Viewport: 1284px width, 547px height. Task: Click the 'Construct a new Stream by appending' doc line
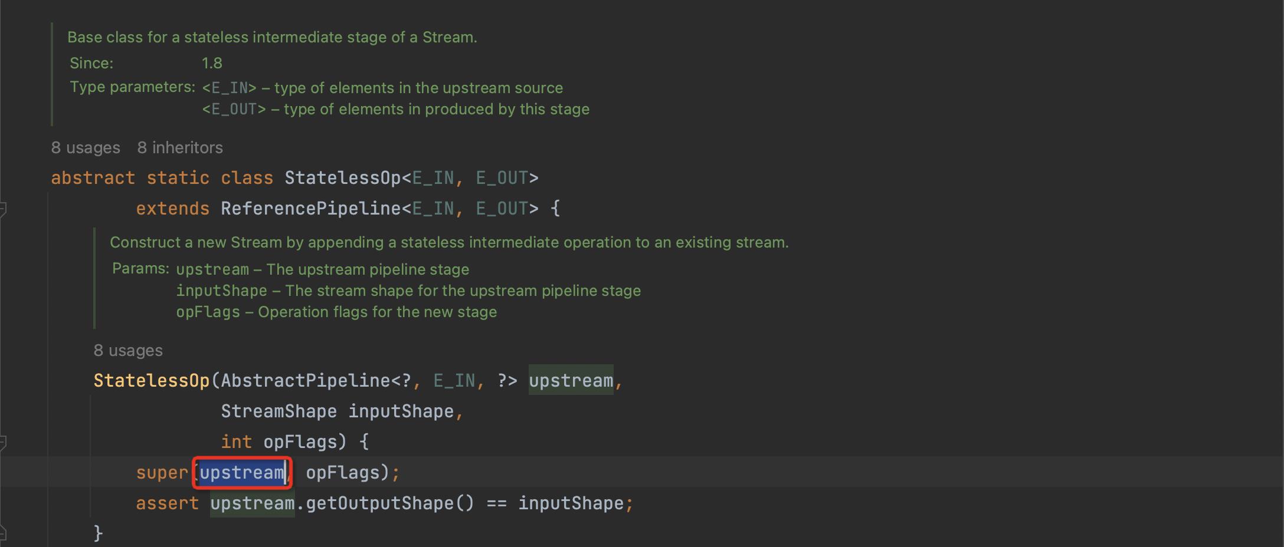click(449, 242)
